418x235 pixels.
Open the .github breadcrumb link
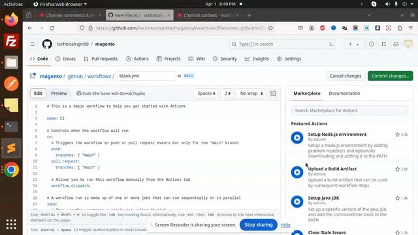tap(74, 76)
